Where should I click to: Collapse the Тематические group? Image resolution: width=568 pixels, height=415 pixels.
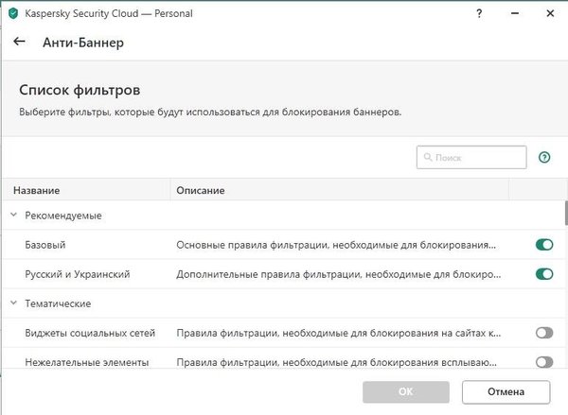13,303
